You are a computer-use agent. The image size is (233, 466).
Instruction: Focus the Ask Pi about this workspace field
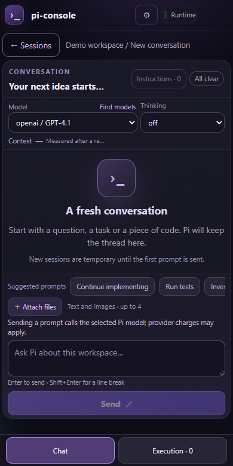(116, 358)
